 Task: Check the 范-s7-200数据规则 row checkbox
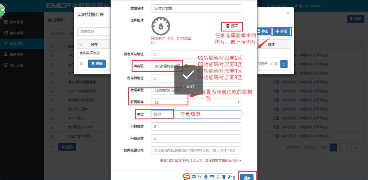click(51, 91)
